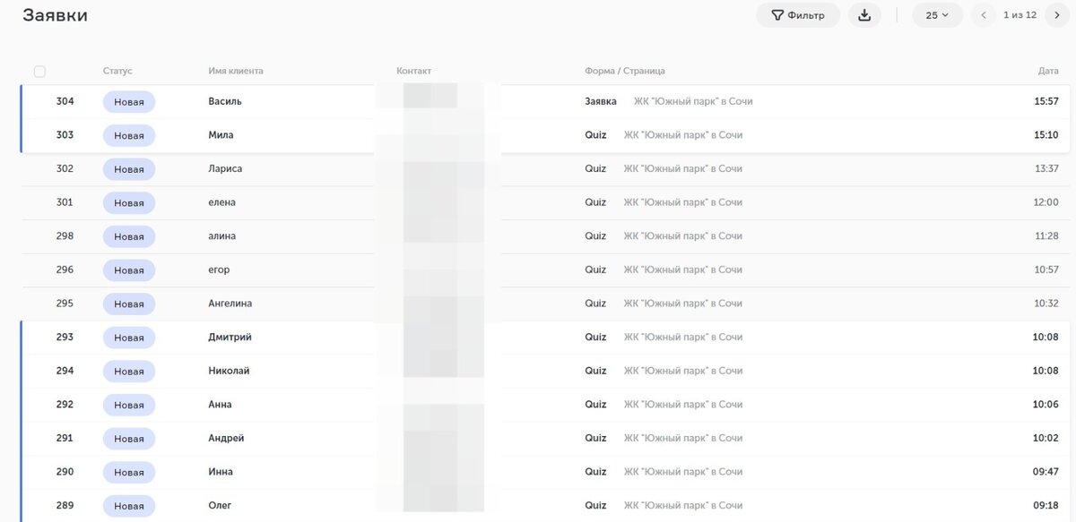Select client name Андрей
The height and width of the screenshot is (522, 1076).
226,439
